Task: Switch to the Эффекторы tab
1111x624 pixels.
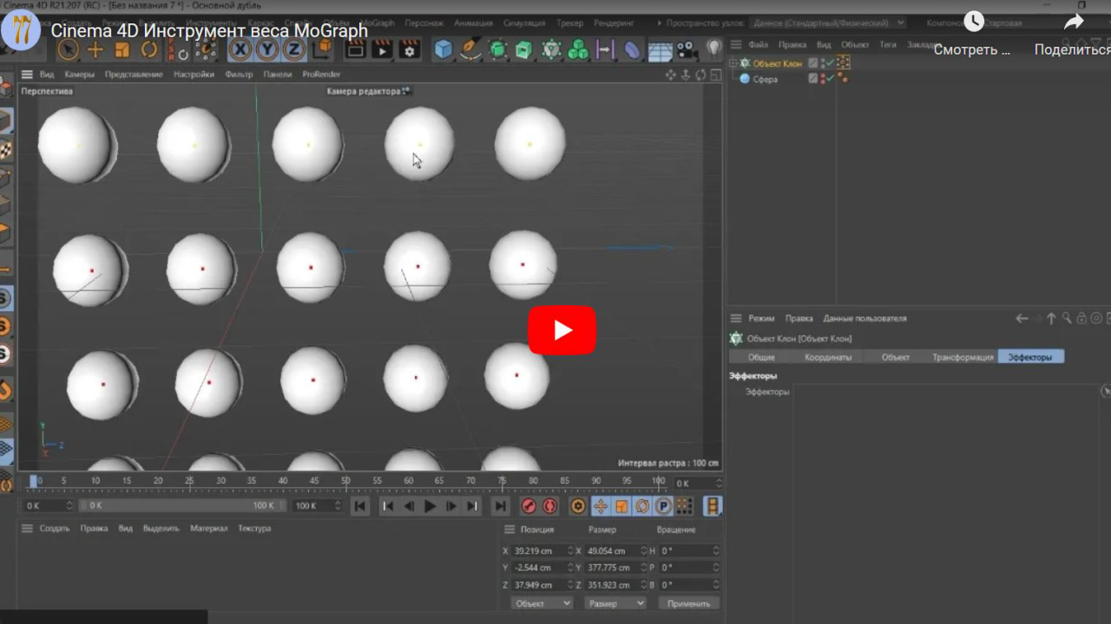Action: tap(1031, 355)
